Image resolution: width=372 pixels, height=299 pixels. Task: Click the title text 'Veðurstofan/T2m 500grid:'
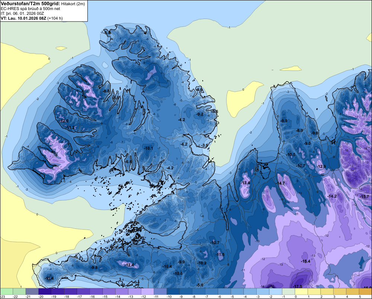pos(31,3)
